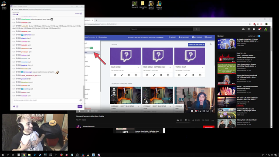This screenshot has height=157, width=279.
Task: Mute the YouTube player volume
Action: pyautogui.click(x=88, y=111)
